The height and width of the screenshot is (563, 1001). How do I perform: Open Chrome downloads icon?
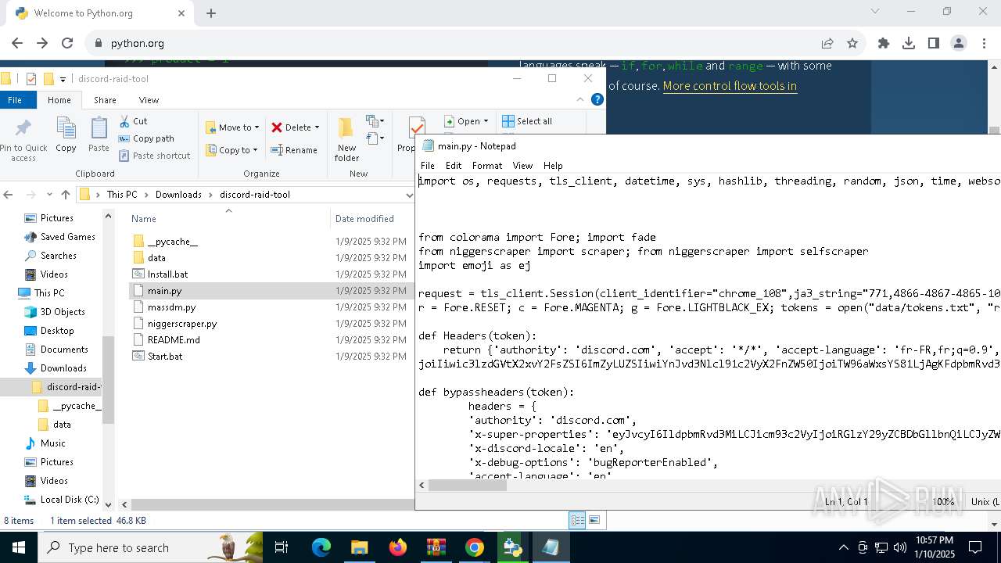click(909, 43)
